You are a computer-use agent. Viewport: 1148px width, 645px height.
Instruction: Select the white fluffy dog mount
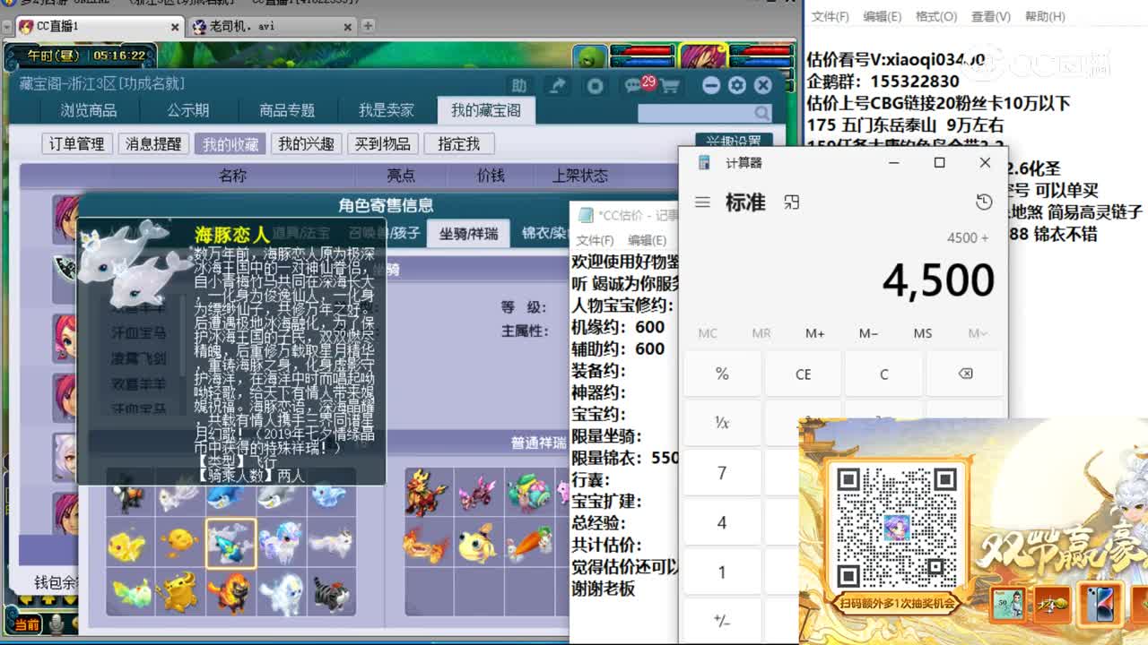tap(281, 591)
